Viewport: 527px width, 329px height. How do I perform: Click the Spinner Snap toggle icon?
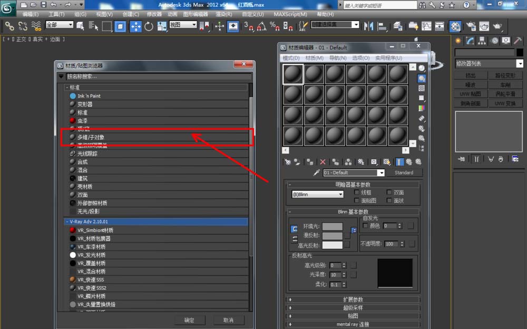click(x=288, y=26)
